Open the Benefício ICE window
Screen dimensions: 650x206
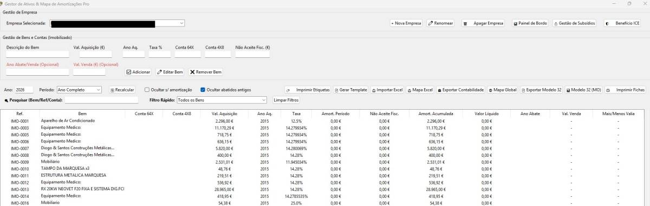click(622, 23)
